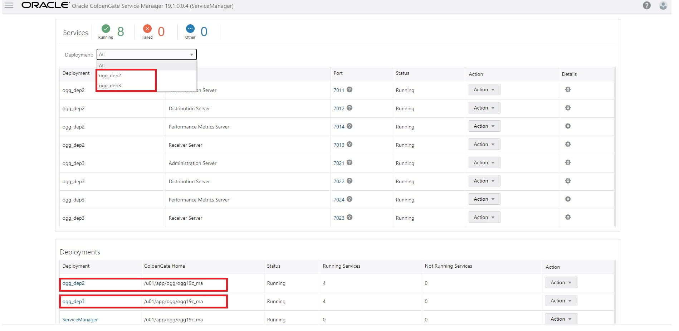
Task: Open port 7013 link
Action: (x=339, y=145)
